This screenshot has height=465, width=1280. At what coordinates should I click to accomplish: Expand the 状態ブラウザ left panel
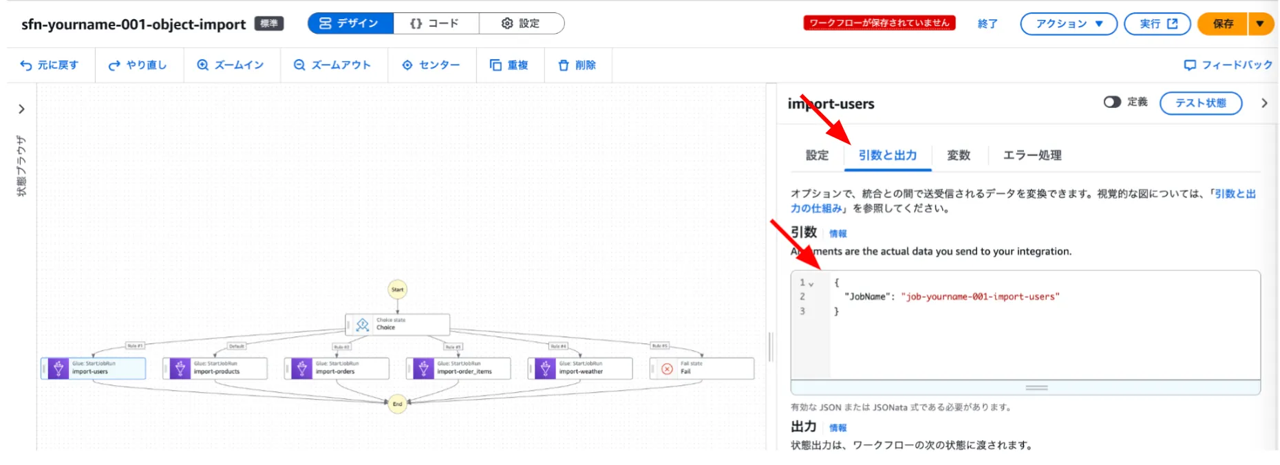click(x=21, y=109)
